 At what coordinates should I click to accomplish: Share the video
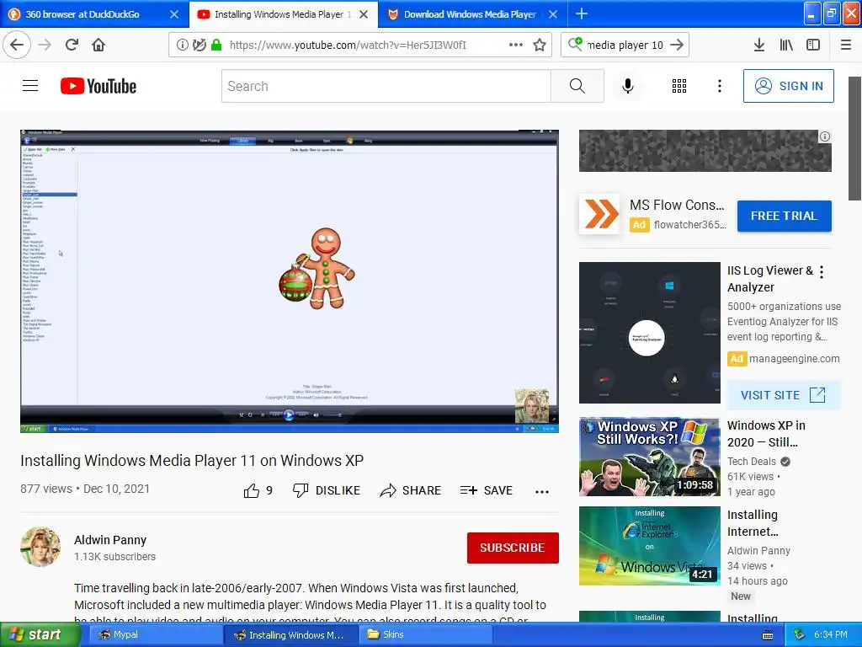click(411, 490)
